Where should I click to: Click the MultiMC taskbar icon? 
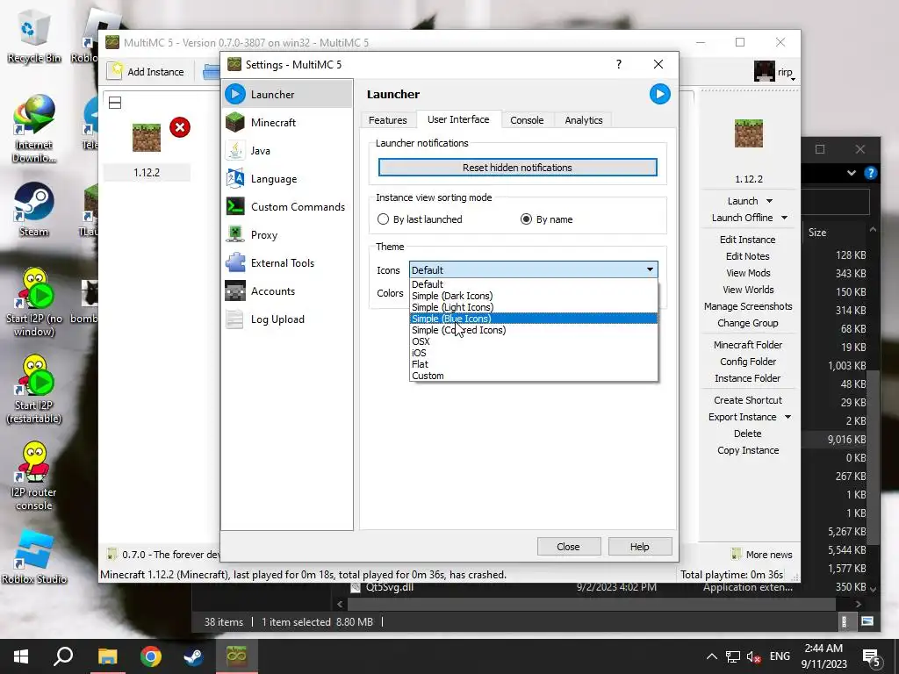[236, 656]
